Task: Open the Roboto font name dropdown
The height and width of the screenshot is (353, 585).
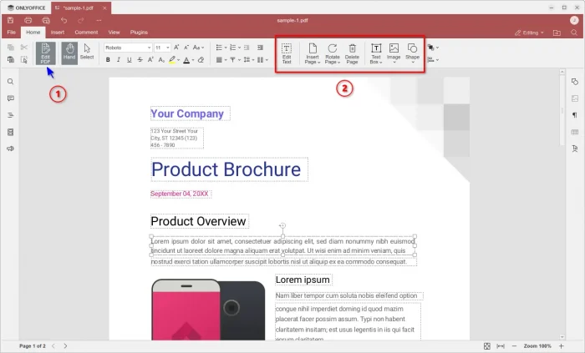Action: coord(127,48)
